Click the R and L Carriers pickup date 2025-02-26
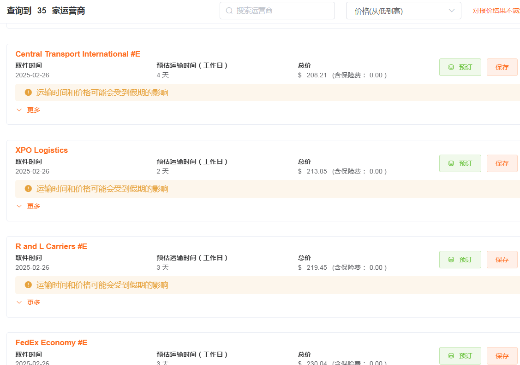The width and height of the screenshot is (520, 365). pos(32,268)
